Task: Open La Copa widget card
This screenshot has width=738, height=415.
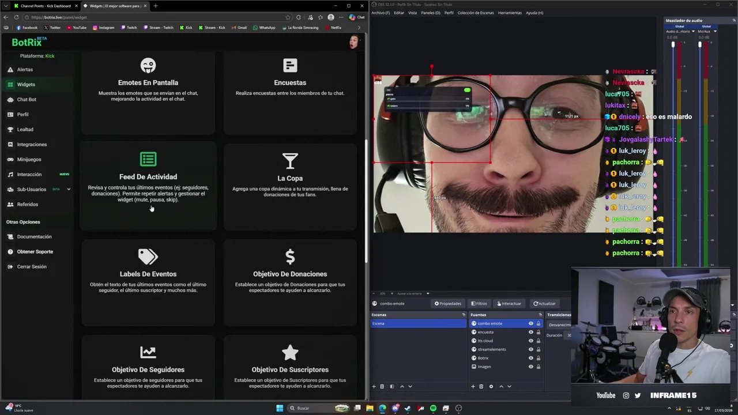Action: pyautogui.click(x=290, y=187)
